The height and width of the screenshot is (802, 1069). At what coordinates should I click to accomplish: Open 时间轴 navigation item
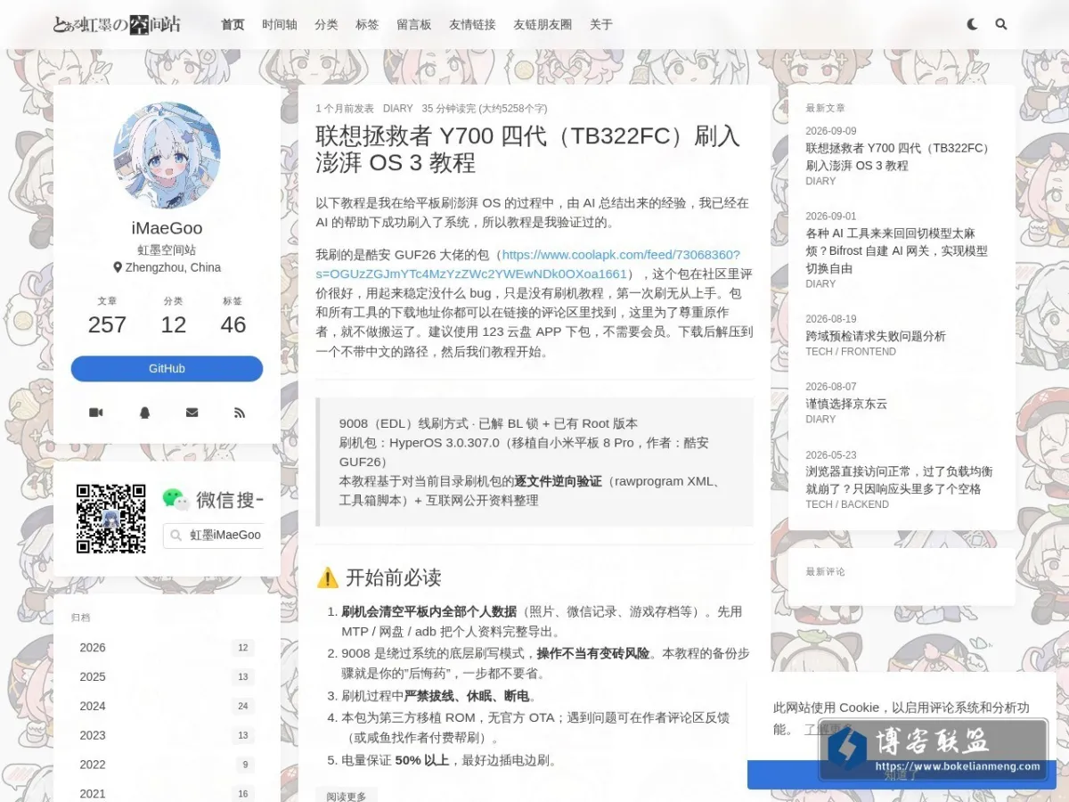[x=280, y=25]
